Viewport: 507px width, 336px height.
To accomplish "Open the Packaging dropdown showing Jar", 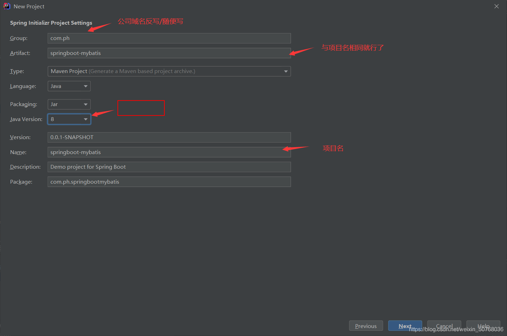I will coord(69,104).
